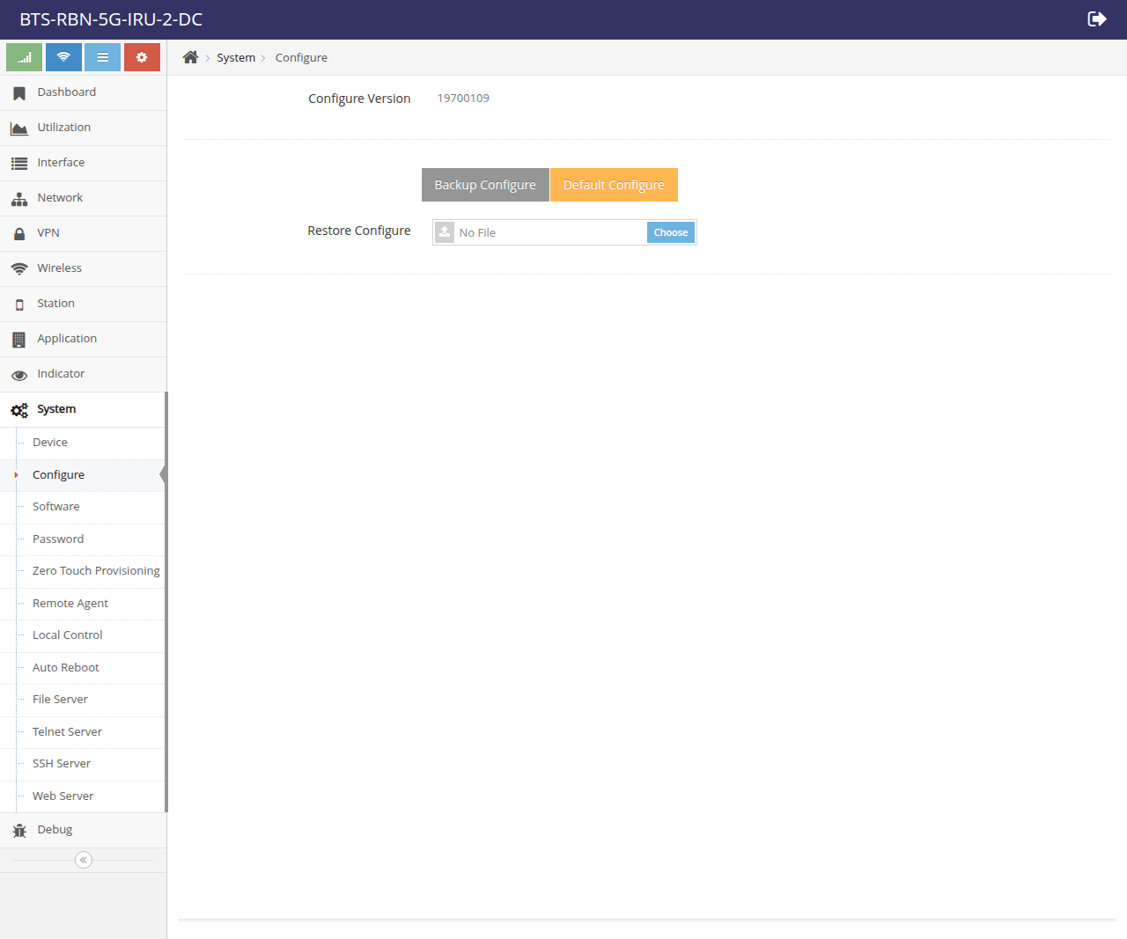Screen dimensions: 1127x939
Task: Click the red gear shortcut button
Action: [x=142, y=57]
